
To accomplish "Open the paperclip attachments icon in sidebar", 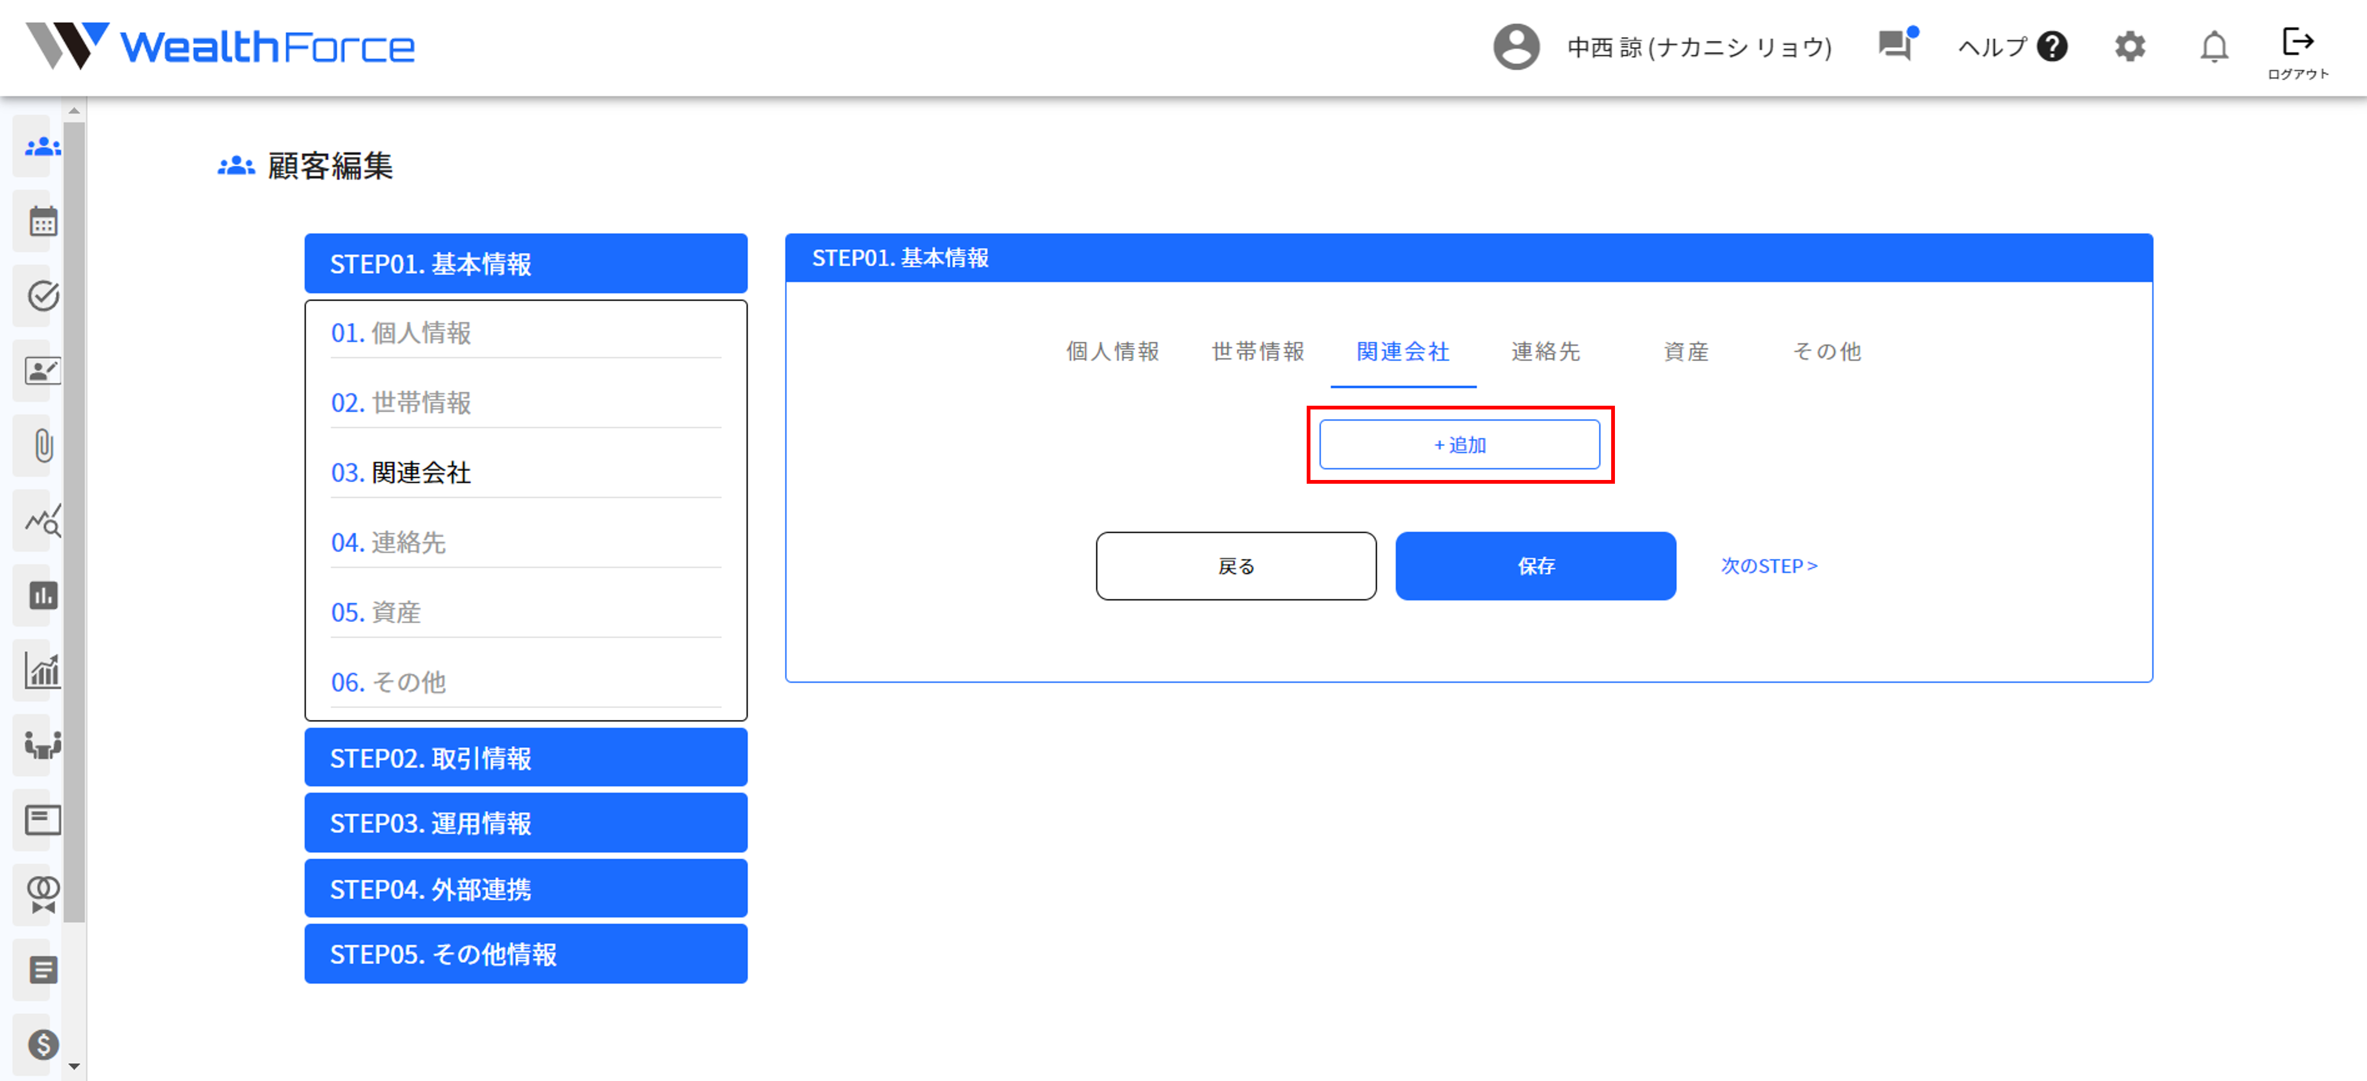I will coord(42,446).
